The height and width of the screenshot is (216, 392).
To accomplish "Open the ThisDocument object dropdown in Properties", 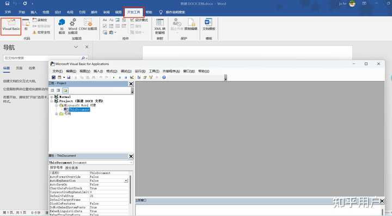I will [131, 163].
